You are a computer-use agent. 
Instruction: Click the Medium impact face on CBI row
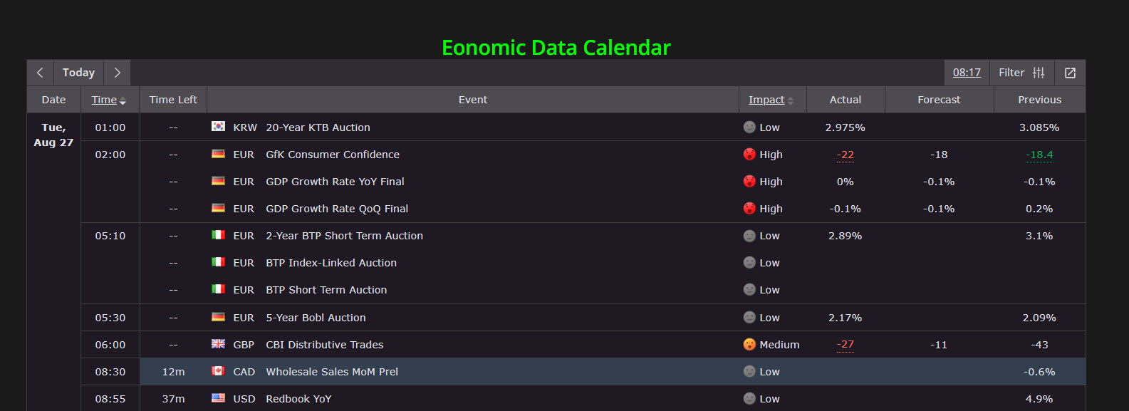(x=749, y=344)
